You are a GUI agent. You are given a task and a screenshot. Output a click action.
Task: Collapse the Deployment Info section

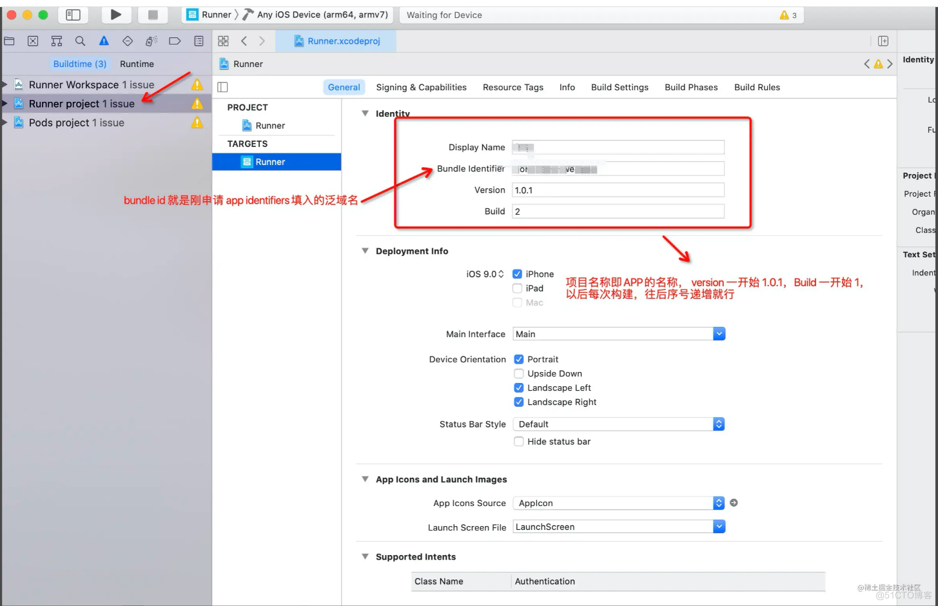tap(365, 251)
